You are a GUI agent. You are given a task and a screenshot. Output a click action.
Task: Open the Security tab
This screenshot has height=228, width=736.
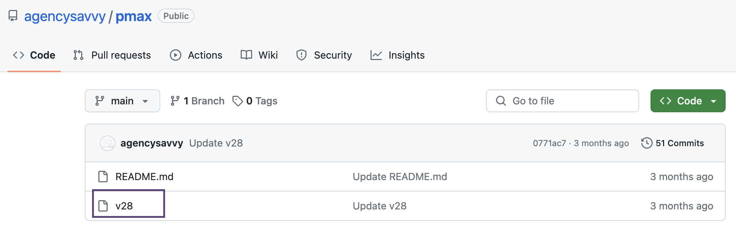[x=324, y=55]
